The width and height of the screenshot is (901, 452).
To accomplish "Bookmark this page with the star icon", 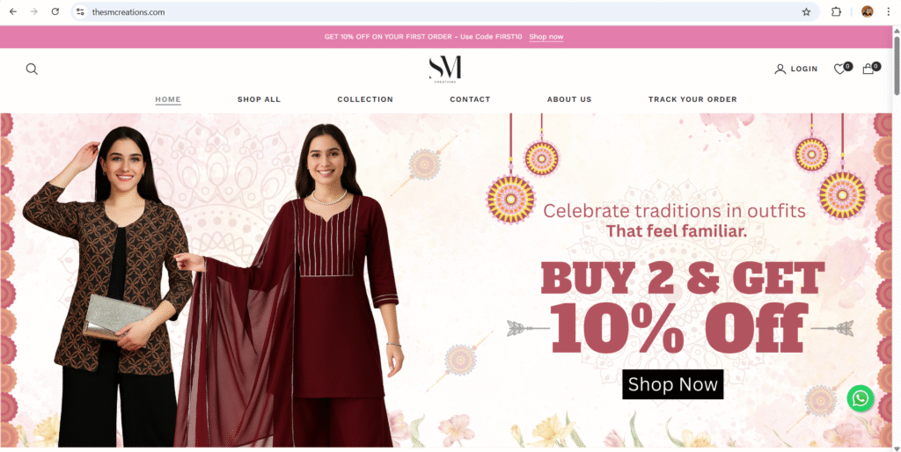I will click(806, 11).
